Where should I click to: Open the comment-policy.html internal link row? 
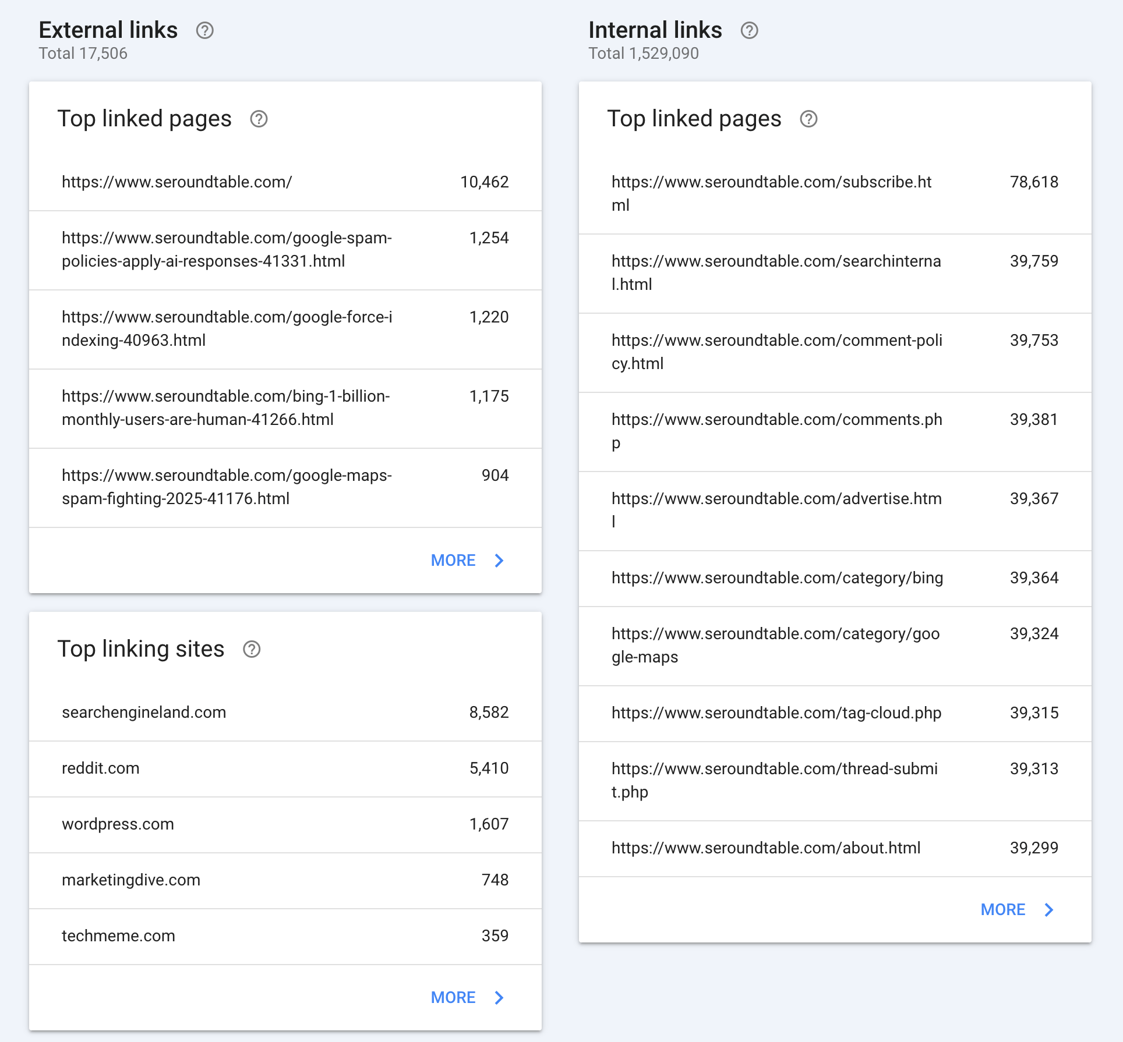click(x=835, y=352)
